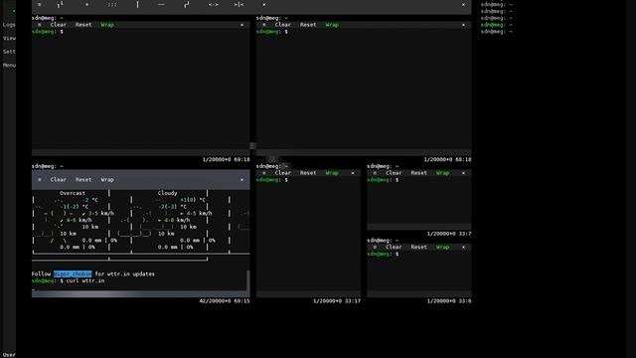Clear the upper-right terminal pane
Screen dimensions: 636x358
282,25
